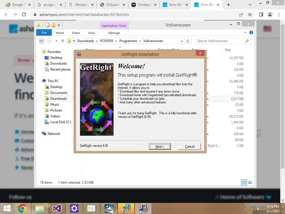Open a new Chrome tab

229,5
